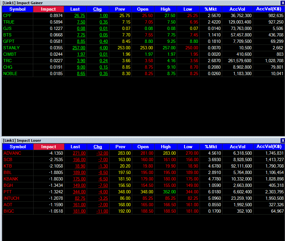Image resolution: width=285 pixels, height=241 pixels.
Task: Close the Impact Loser panel
Action: (283, 140)
